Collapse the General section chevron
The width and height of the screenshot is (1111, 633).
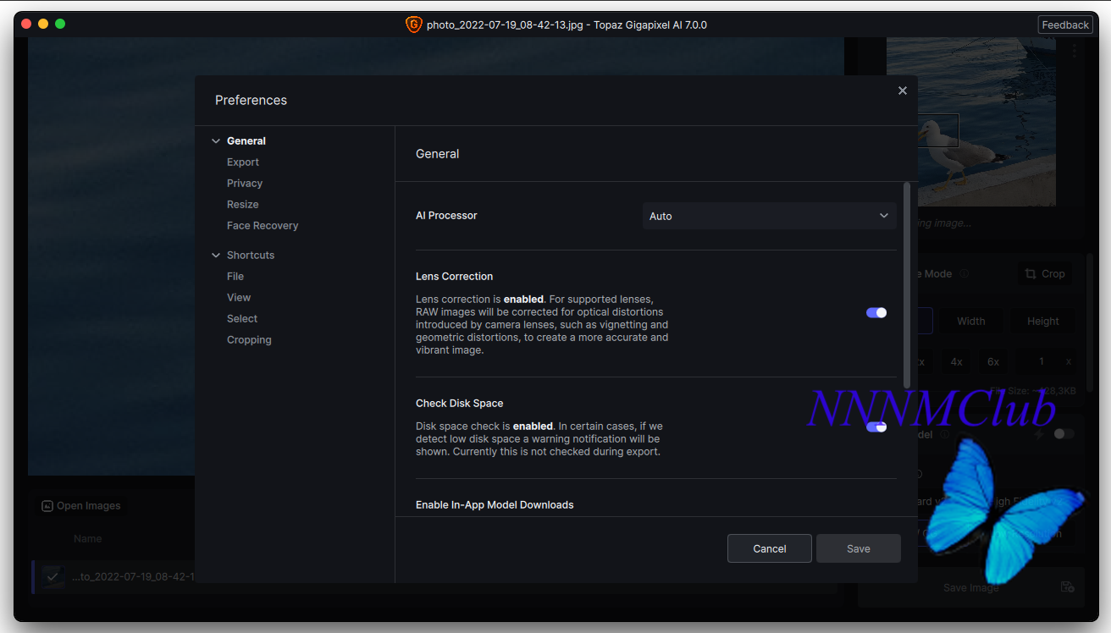click(216, 141)
